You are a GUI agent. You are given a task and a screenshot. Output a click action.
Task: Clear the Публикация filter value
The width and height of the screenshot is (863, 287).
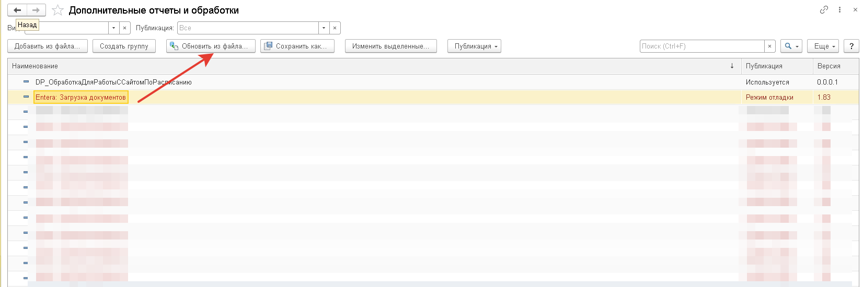335,28
